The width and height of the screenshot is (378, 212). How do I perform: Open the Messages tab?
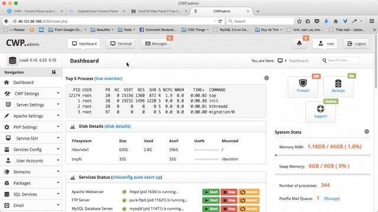pos(156,44)
